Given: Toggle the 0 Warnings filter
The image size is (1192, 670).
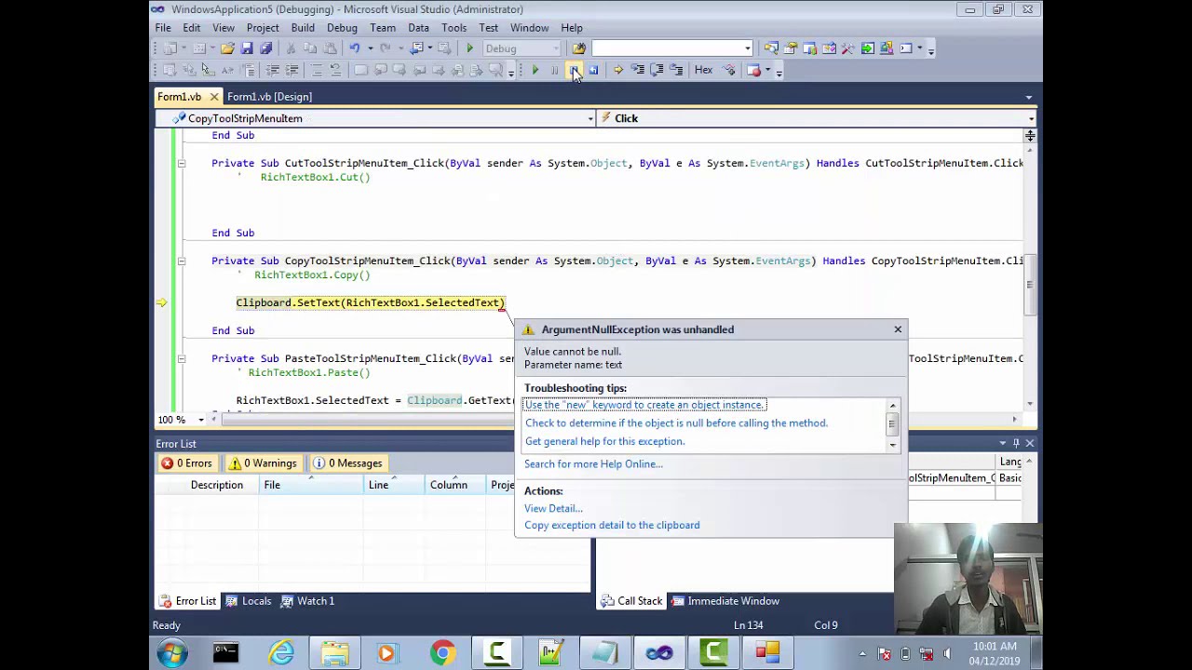Looking at the screenshot, I should 264,463.
